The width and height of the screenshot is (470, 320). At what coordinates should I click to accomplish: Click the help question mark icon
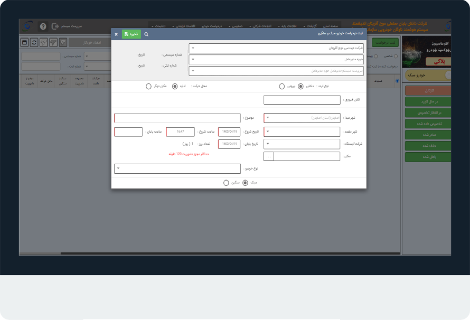pos(43,26)
